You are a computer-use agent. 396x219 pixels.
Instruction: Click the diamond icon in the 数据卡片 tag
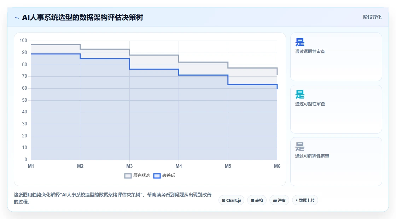(297, 200)
